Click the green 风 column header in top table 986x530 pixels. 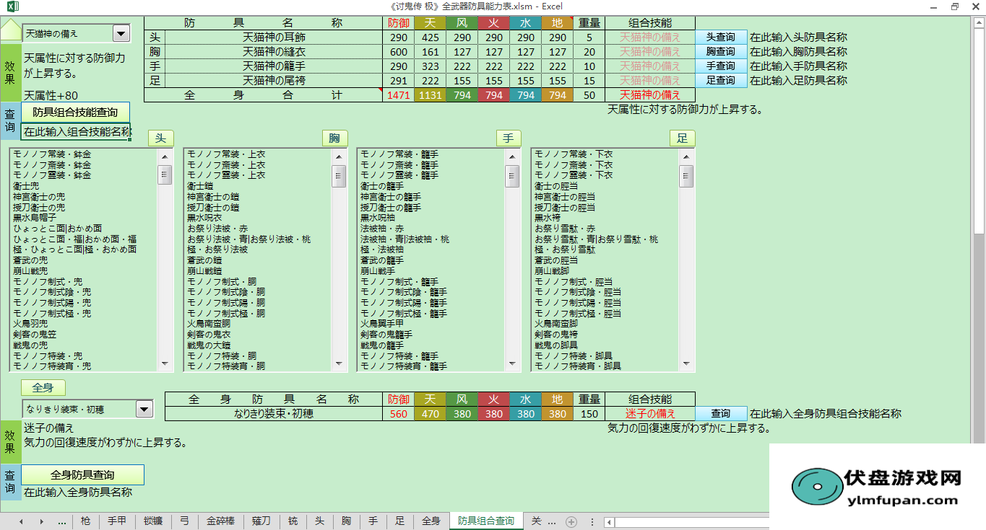tap(462, 23)
